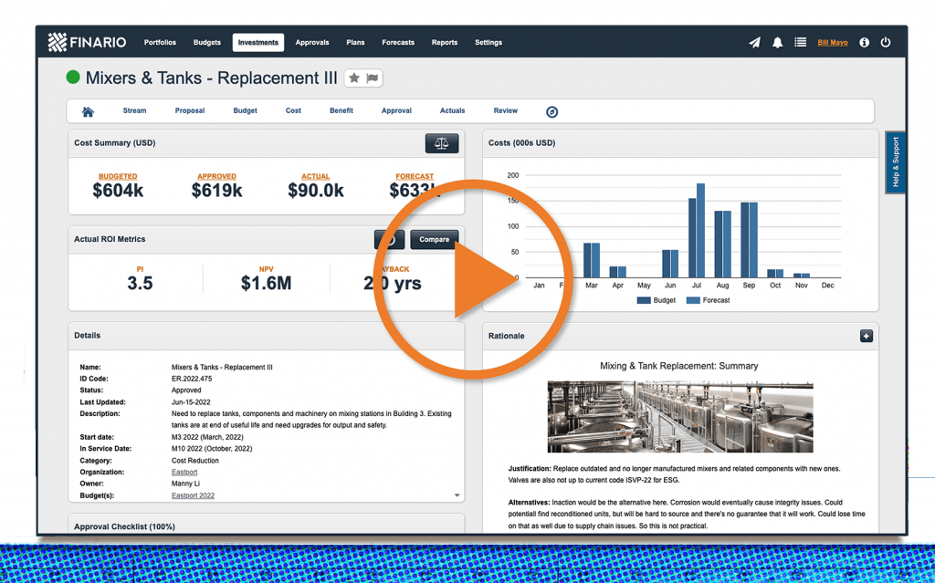Switch to the Actuals tab
This screenshot has height=583, width=935.
[x=453, y=111]
